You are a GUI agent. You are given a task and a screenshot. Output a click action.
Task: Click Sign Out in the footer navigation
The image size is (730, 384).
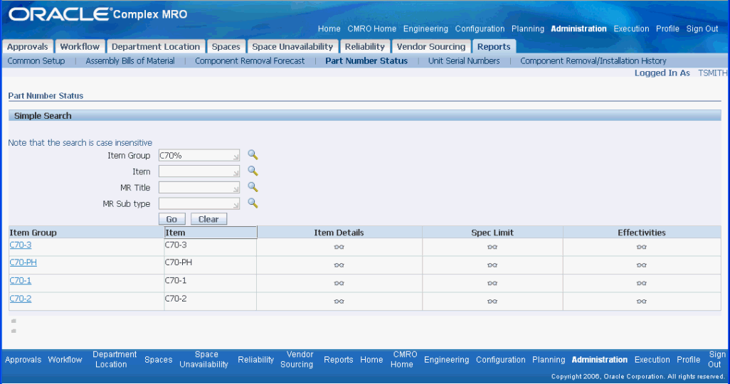pyautogui.click(x=717, y=359)
